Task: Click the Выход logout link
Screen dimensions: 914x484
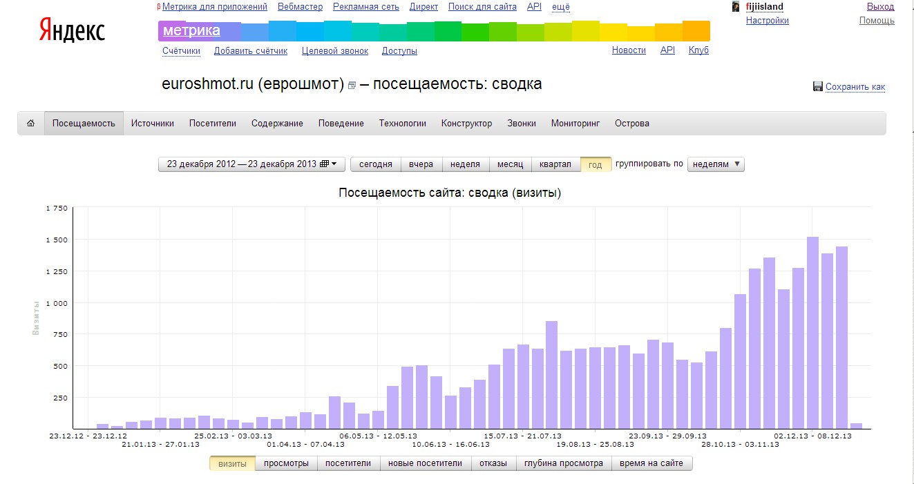Action: (x=881, y=7)
